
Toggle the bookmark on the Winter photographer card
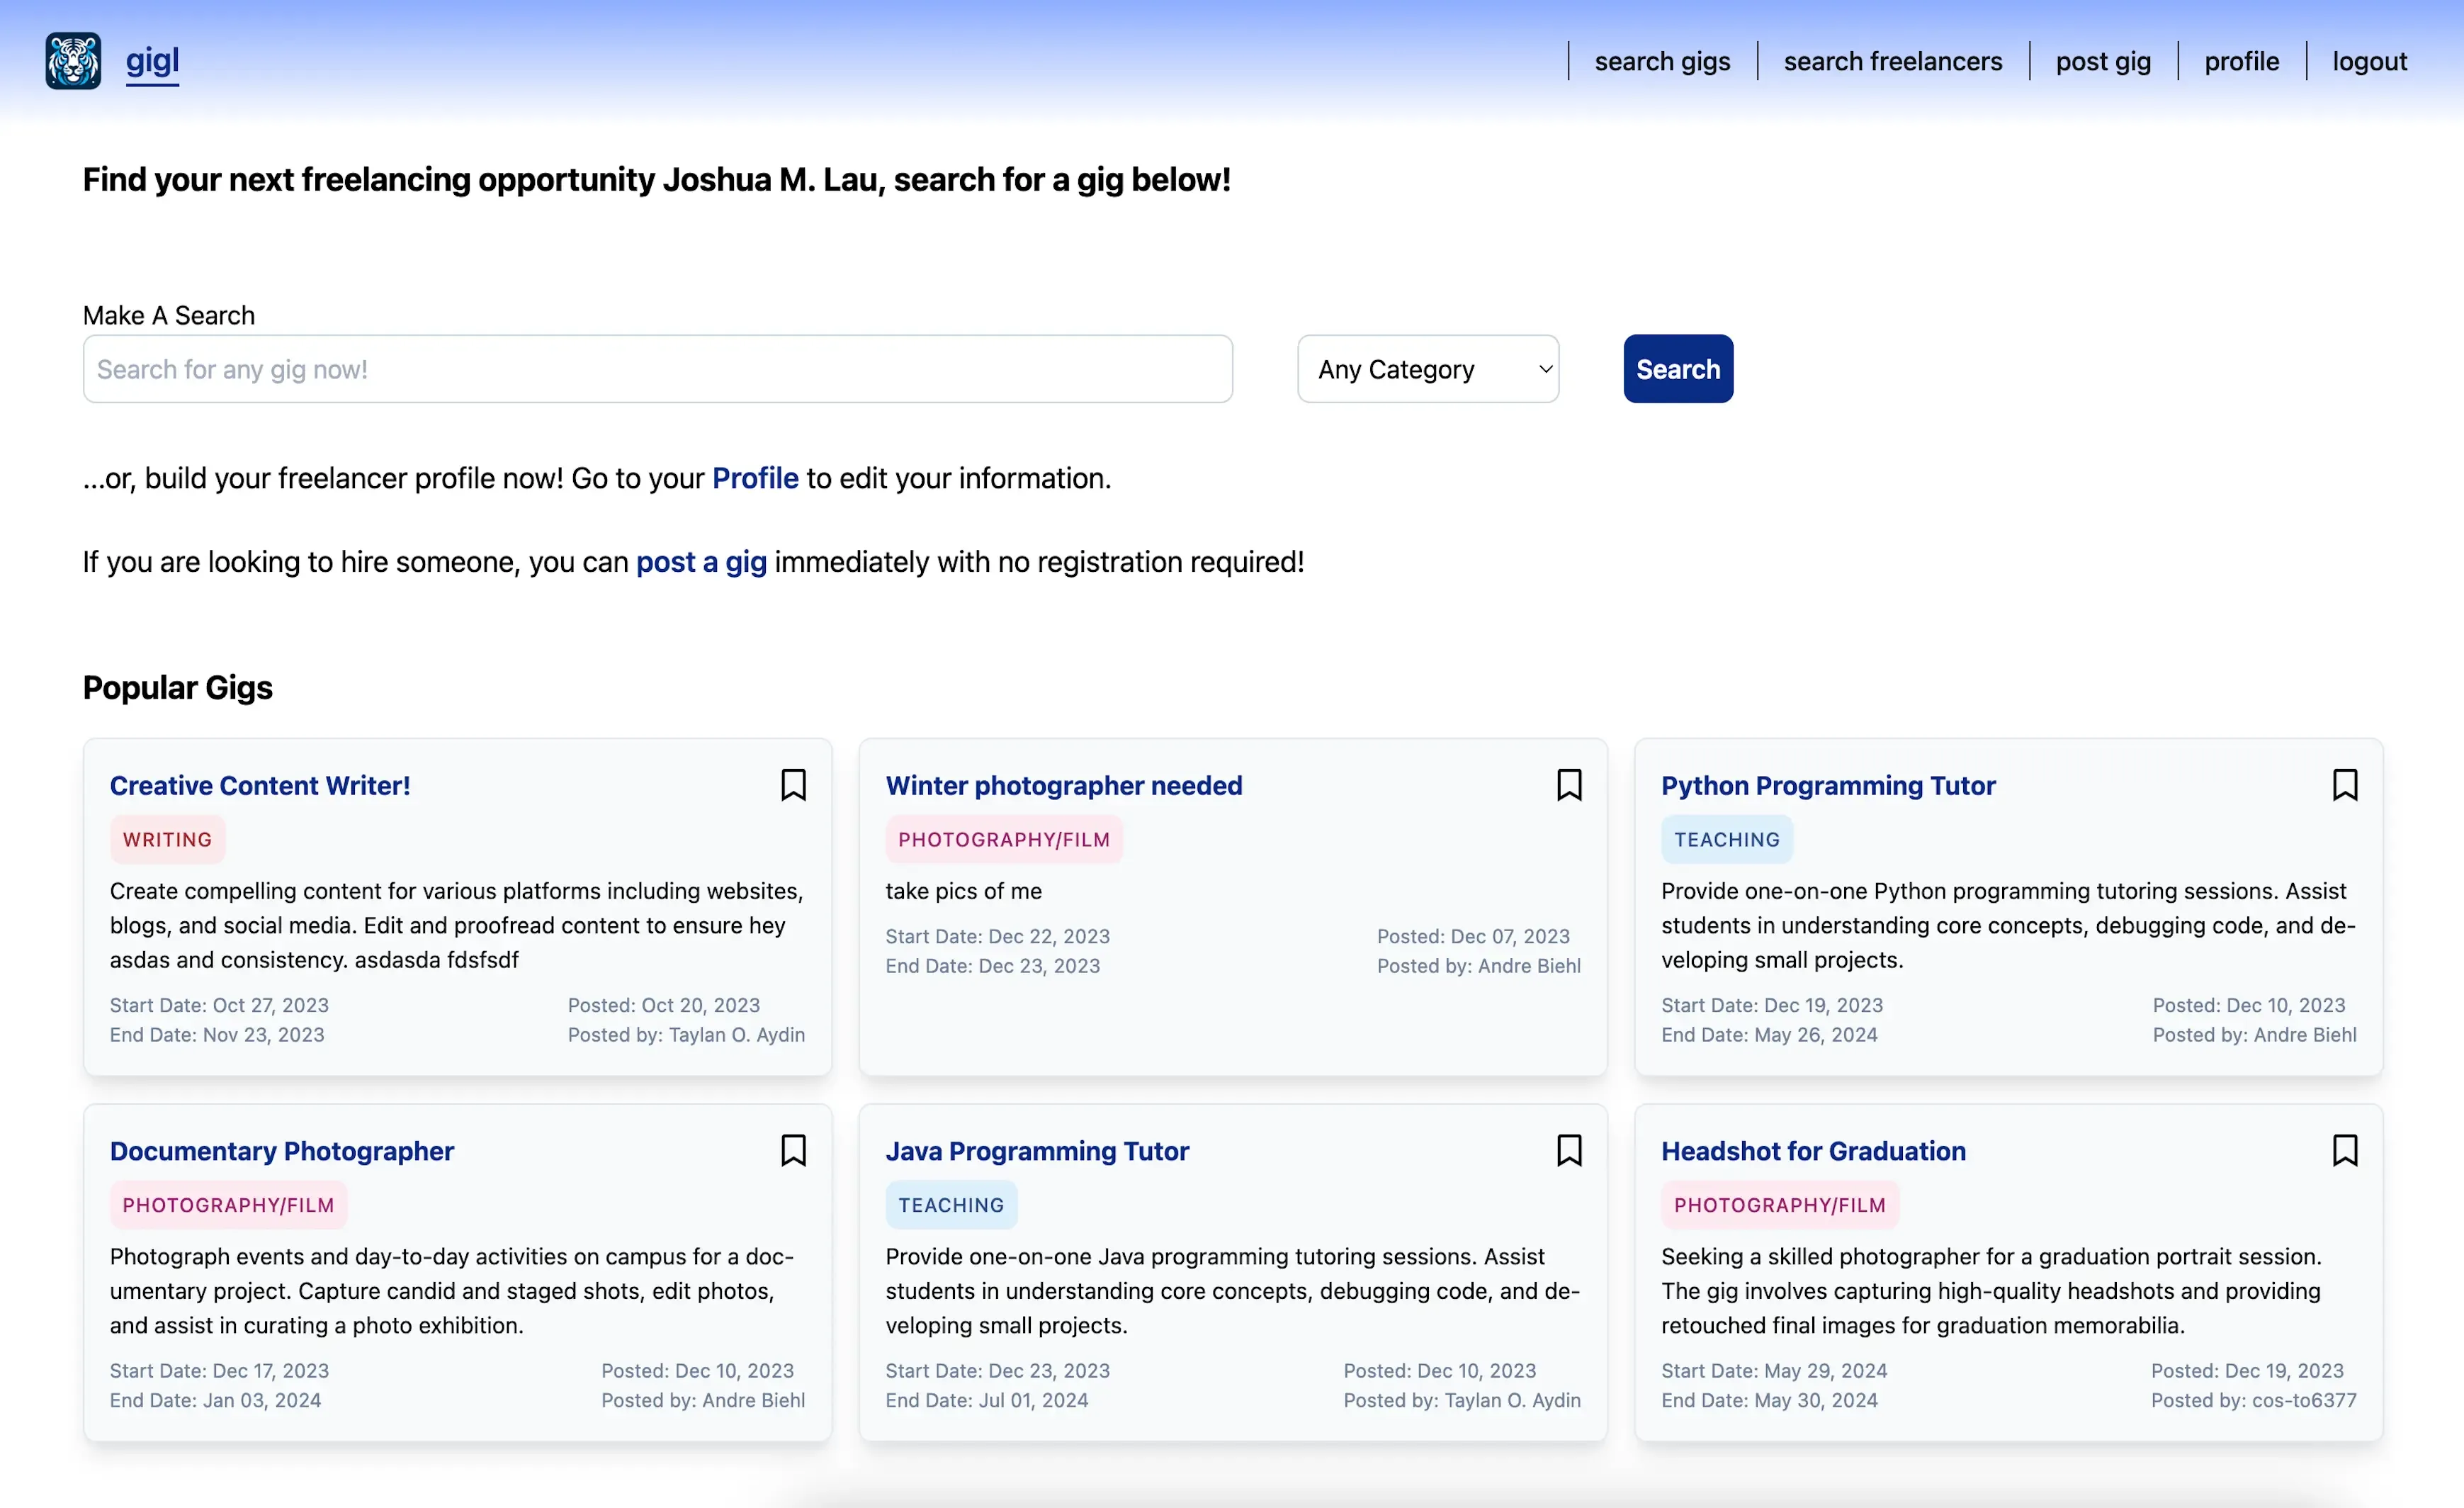tap(1569, 785)
